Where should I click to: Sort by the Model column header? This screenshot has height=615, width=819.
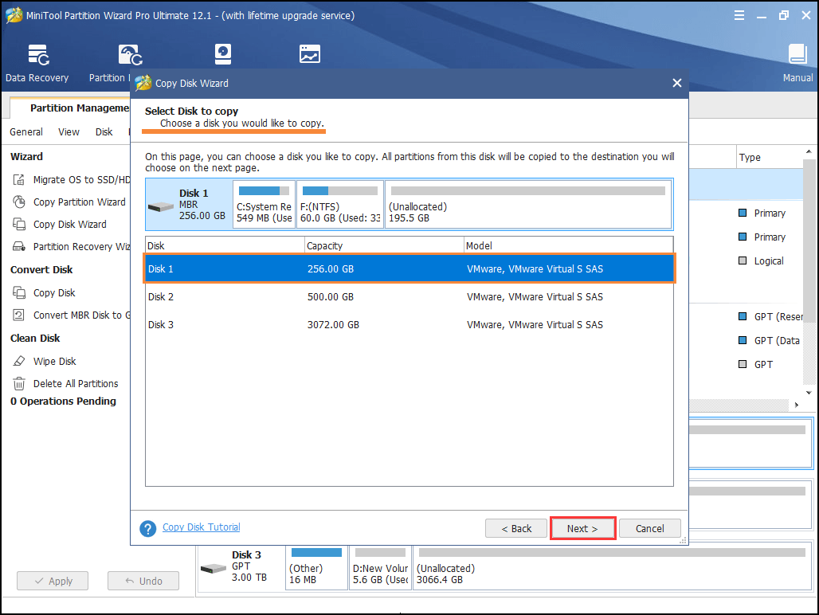[x=568, y=245]
